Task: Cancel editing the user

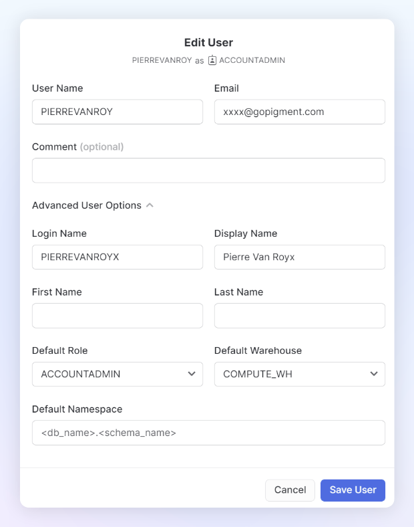Action: tap(290, 490)
